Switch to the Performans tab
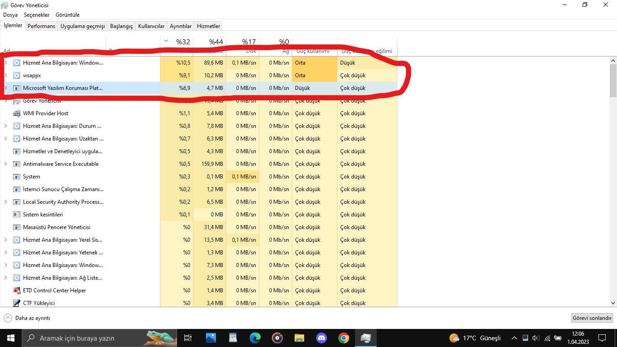Viewport: 617px width, 347px height. pyautogui.click(x=41, y=26)
